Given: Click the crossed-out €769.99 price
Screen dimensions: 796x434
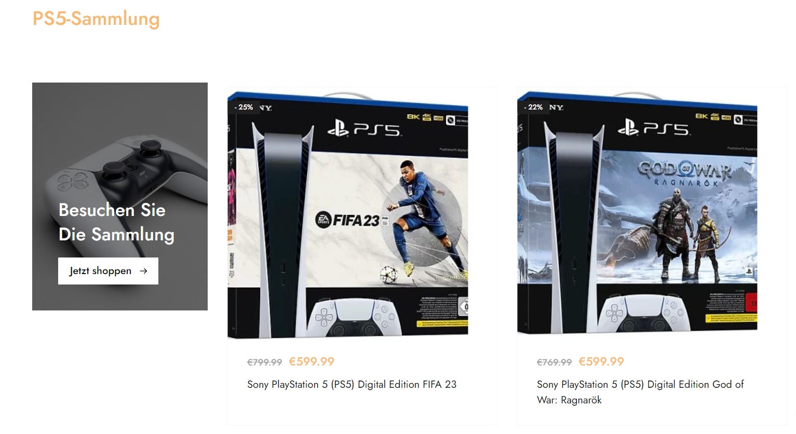Looking at the screenshot, I should (x=554, y=362).
